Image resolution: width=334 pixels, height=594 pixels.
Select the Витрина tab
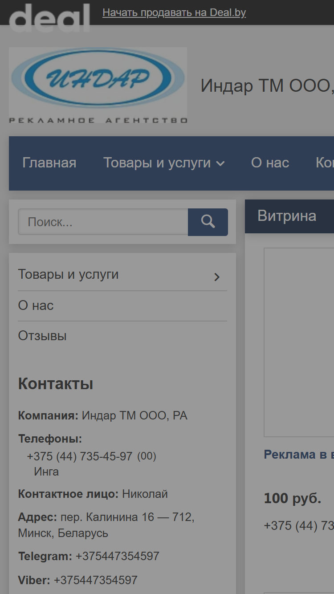coord(287,216)
